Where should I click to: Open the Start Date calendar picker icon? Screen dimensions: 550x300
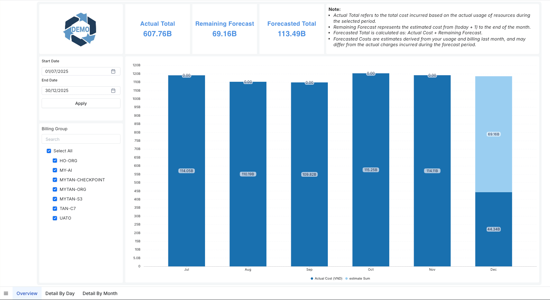113,72
